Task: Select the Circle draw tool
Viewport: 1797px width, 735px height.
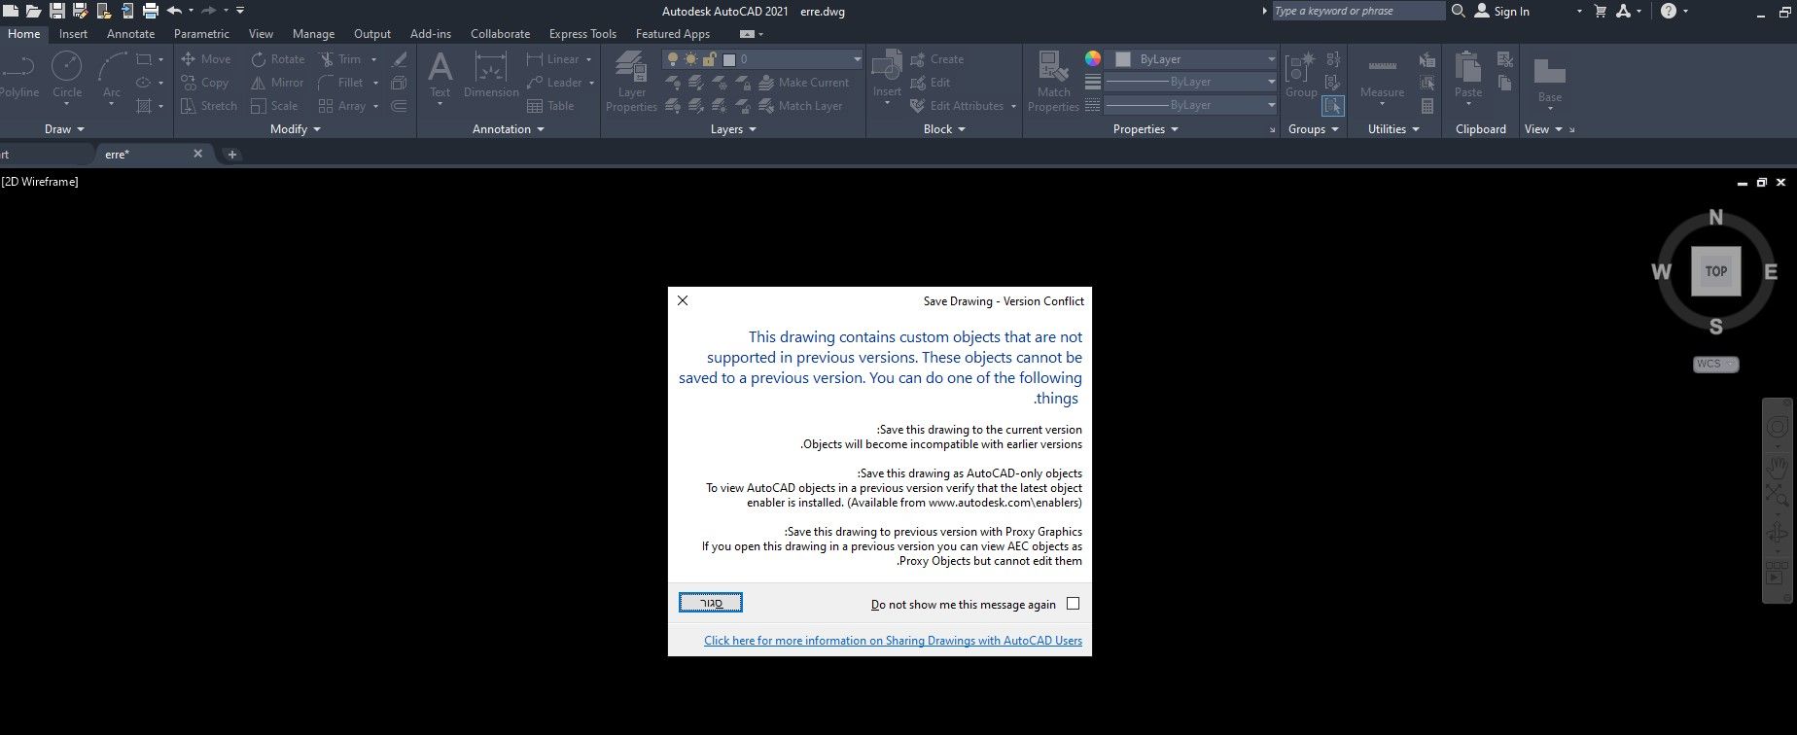Action: [67, 76]
